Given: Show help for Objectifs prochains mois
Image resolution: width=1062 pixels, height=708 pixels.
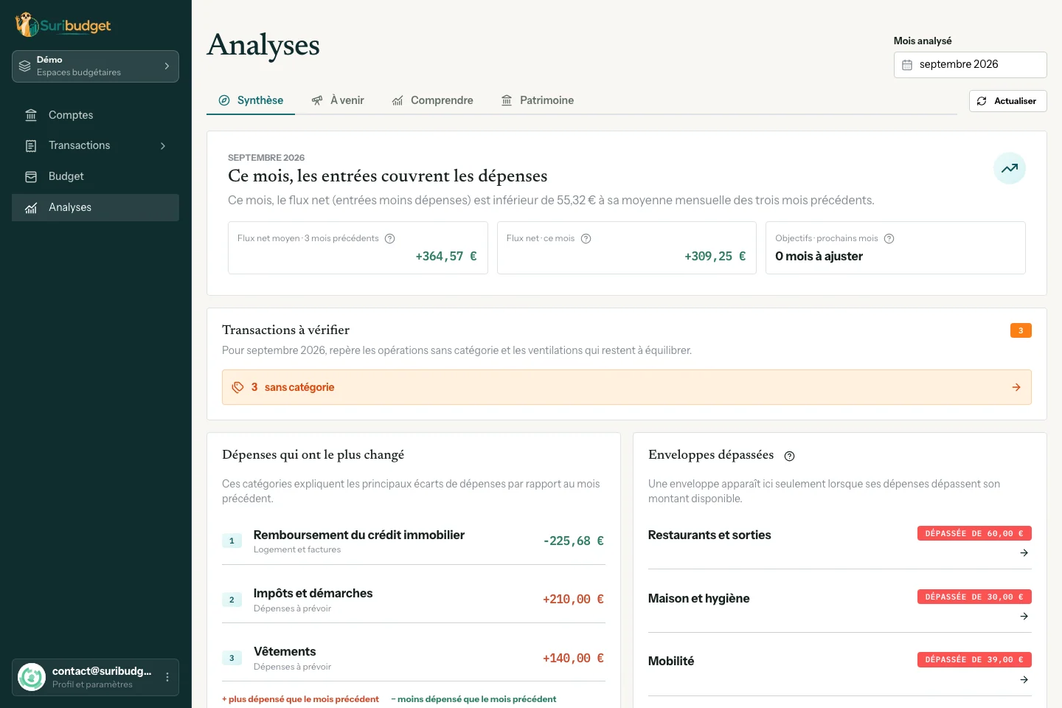Looking at the screenshot, I should [889, 238].
